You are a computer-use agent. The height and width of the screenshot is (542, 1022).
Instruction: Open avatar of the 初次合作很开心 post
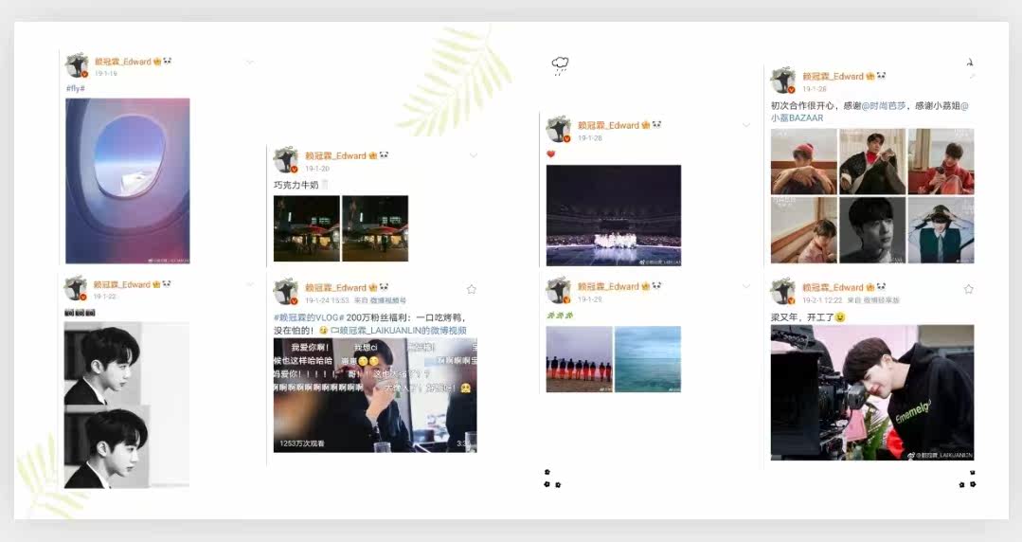[x=782, y=81]
